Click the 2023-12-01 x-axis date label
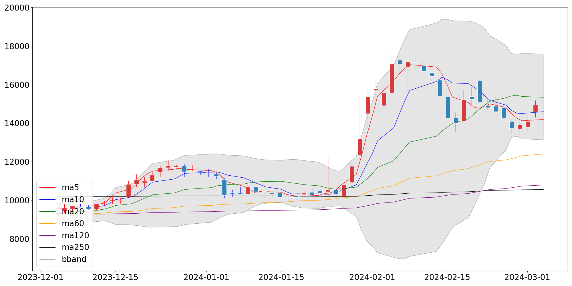Viewport: 572px width, 286px height. pos(40,277)
